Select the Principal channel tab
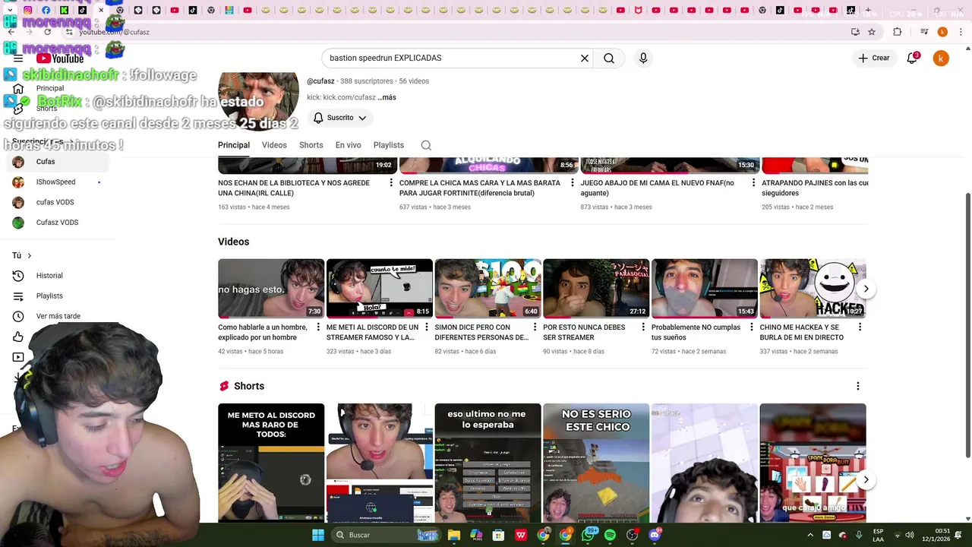The width and height of the screenshot is (972, 547). (x=234, y=145)
